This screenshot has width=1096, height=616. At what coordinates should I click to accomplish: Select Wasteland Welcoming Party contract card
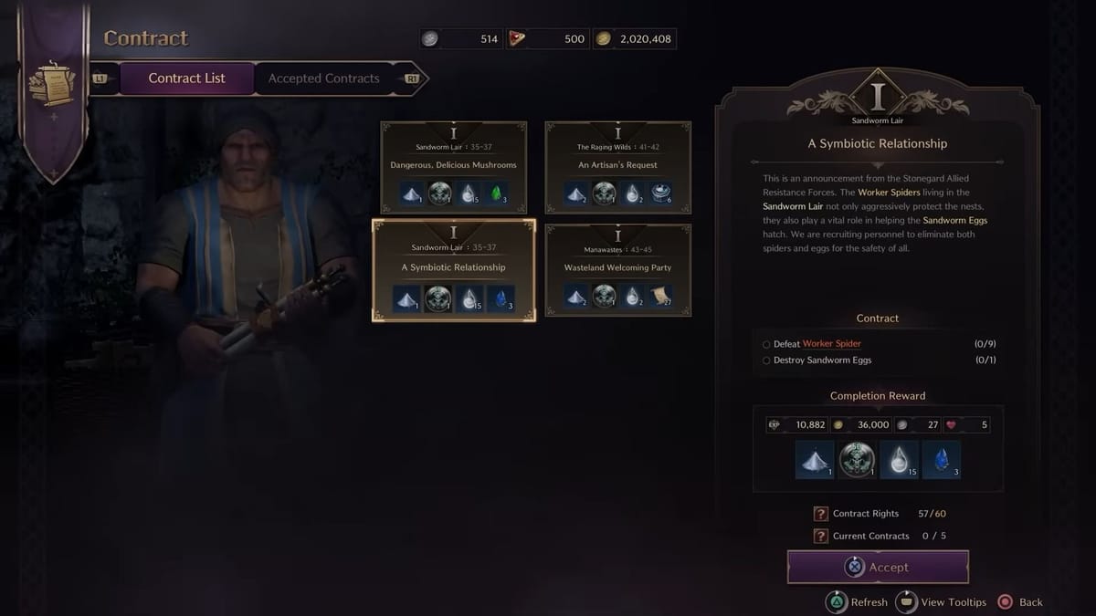(618, 270)
